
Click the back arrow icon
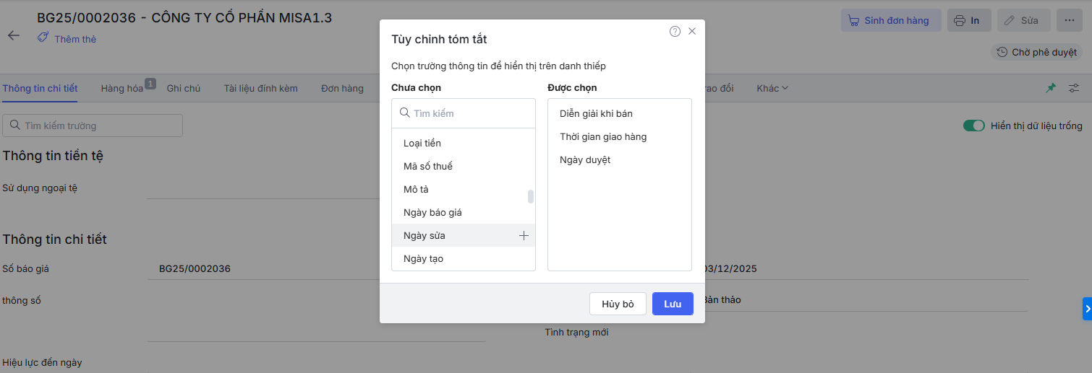click(x=13, y=35)
